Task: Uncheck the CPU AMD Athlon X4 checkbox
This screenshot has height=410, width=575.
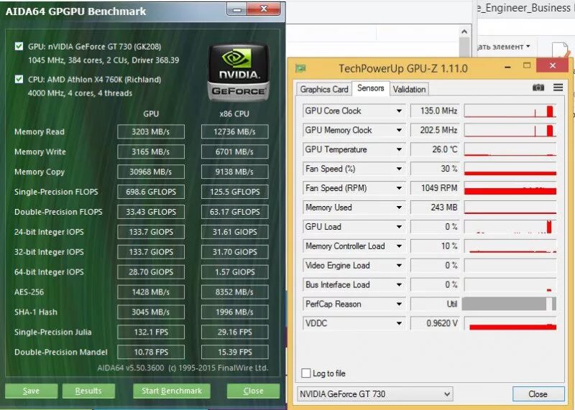Action: [19, 79]
